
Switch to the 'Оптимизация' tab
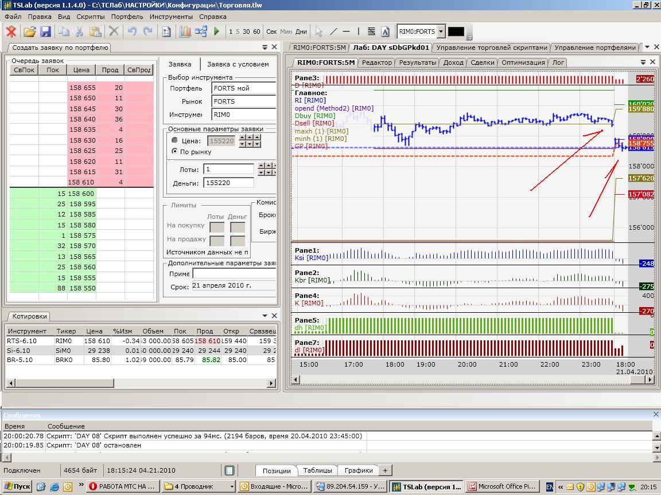(522, 62)
